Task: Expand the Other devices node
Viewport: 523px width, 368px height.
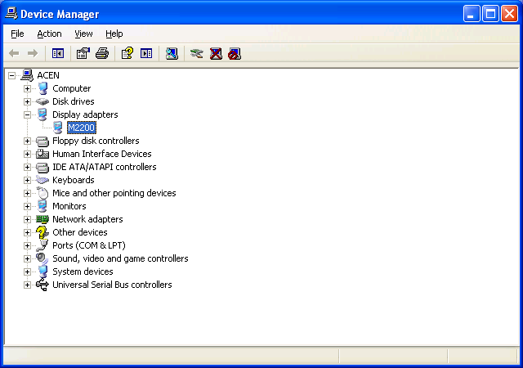Action: (x=27, y=232)
